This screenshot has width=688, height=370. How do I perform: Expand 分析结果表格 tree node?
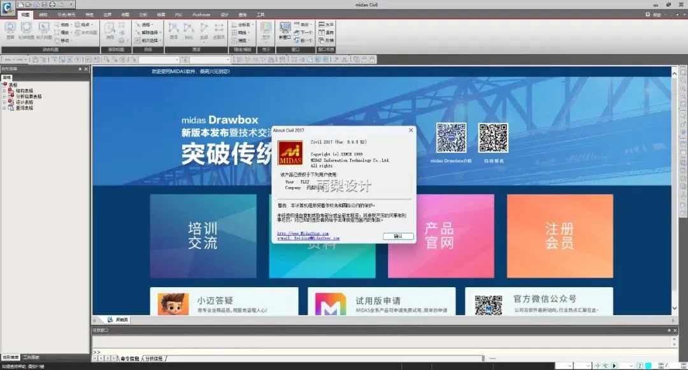pyautogui.click(x=4, y=96)
